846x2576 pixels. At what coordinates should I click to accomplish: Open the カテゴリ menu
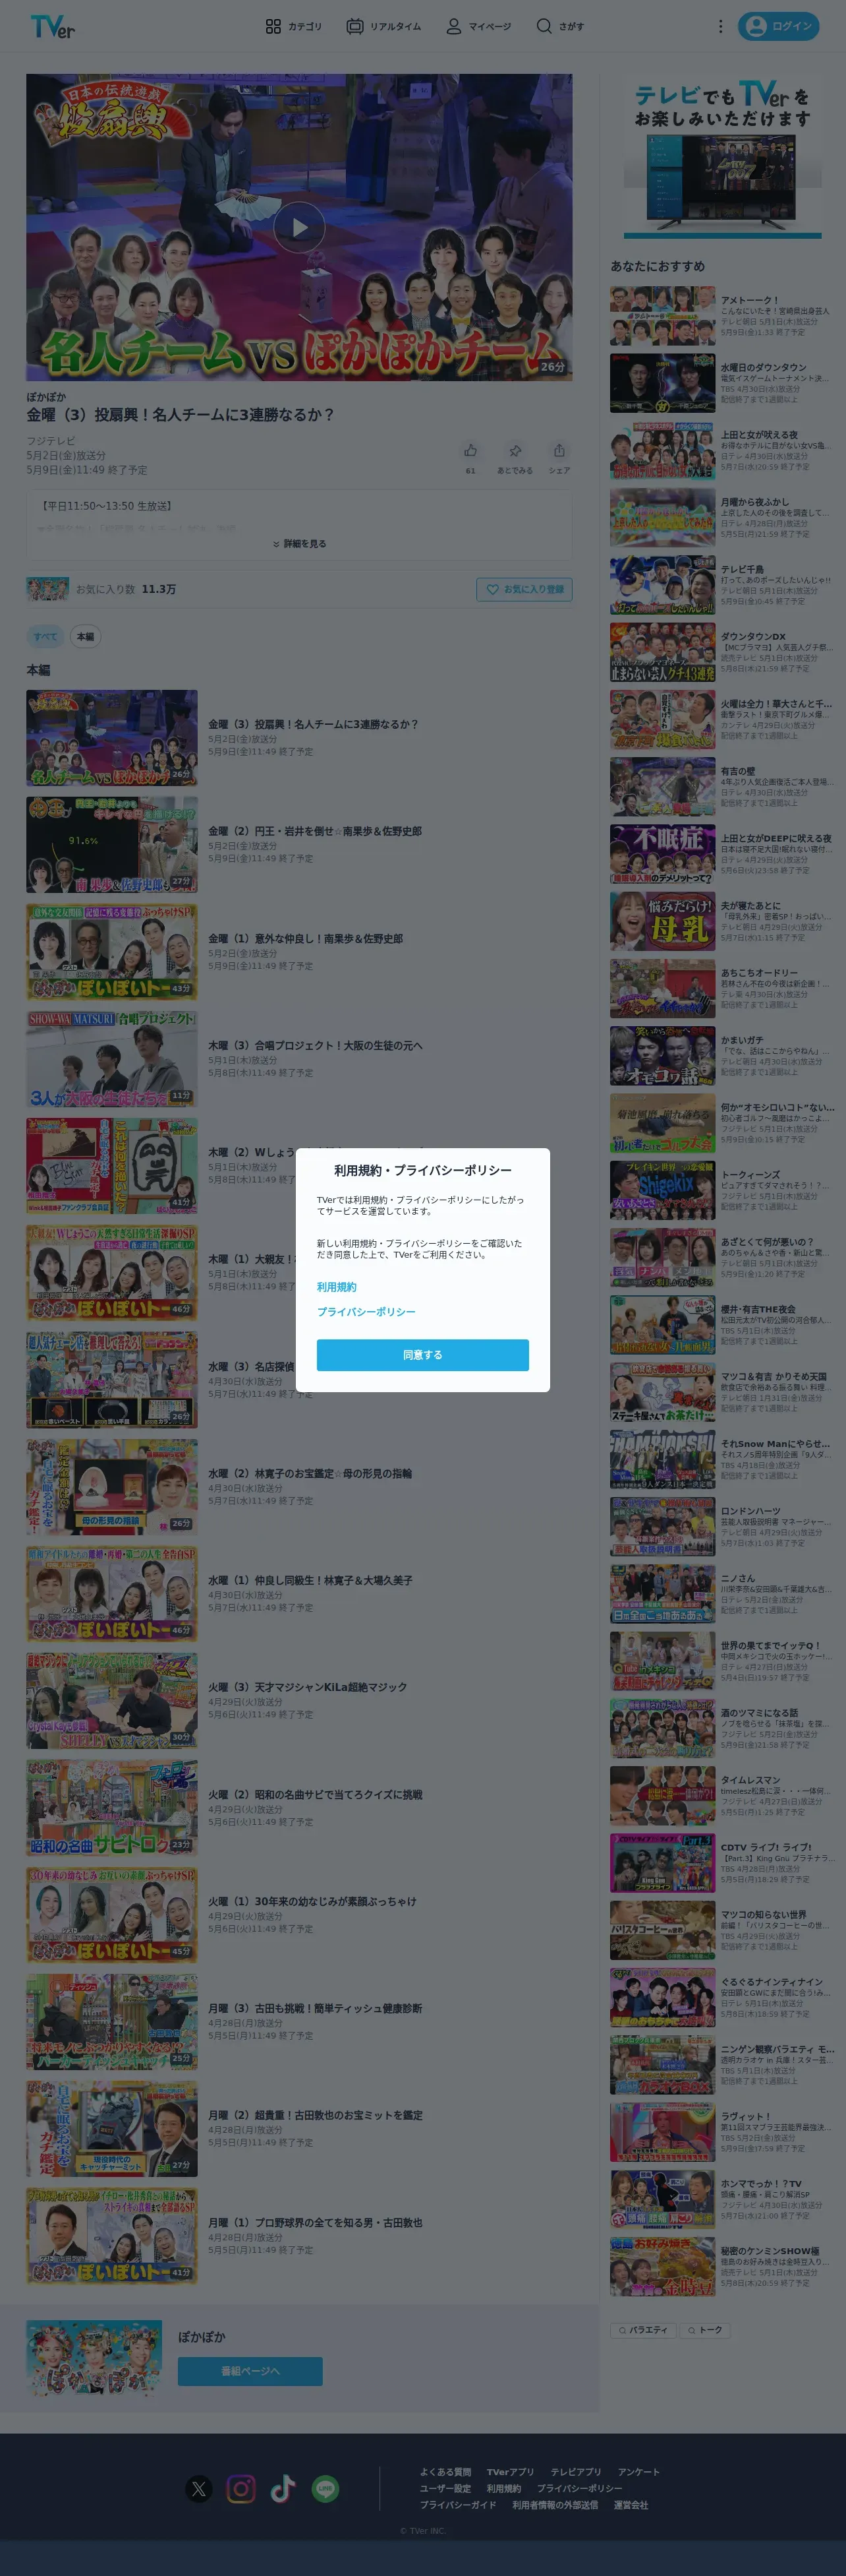294,26
